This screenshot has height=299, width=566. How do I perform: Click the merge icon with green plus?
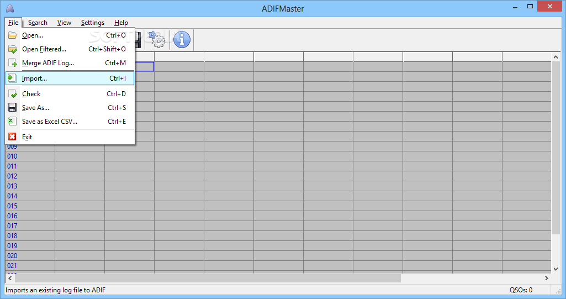(12, 63)
